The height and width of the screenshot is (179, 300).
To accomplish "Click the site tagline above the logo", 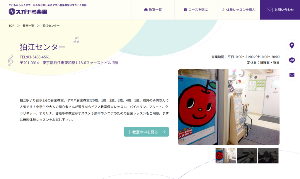I will coord(47,5).
